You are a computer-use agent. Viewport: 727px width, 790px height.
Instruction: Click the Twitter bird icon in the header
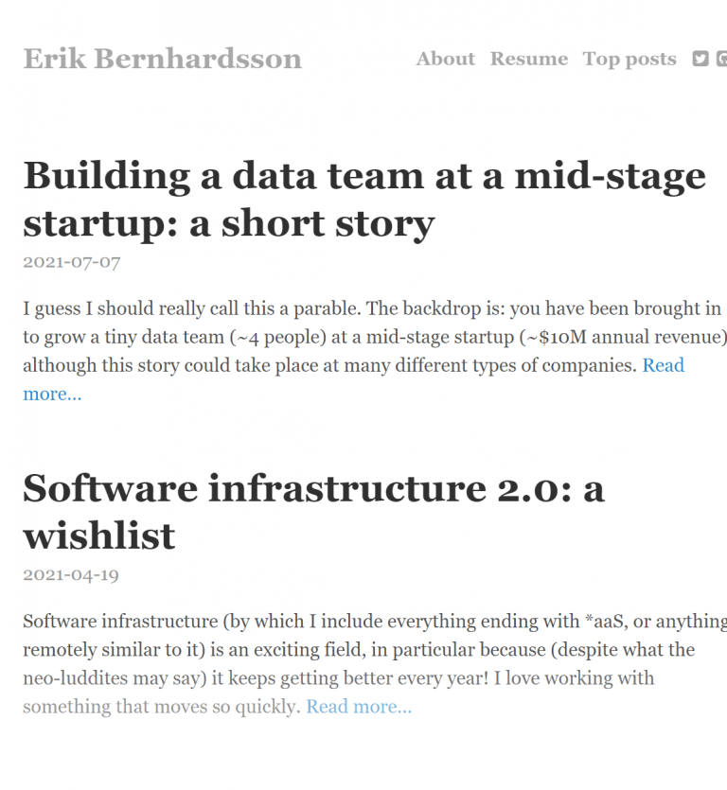pos(700,58)
